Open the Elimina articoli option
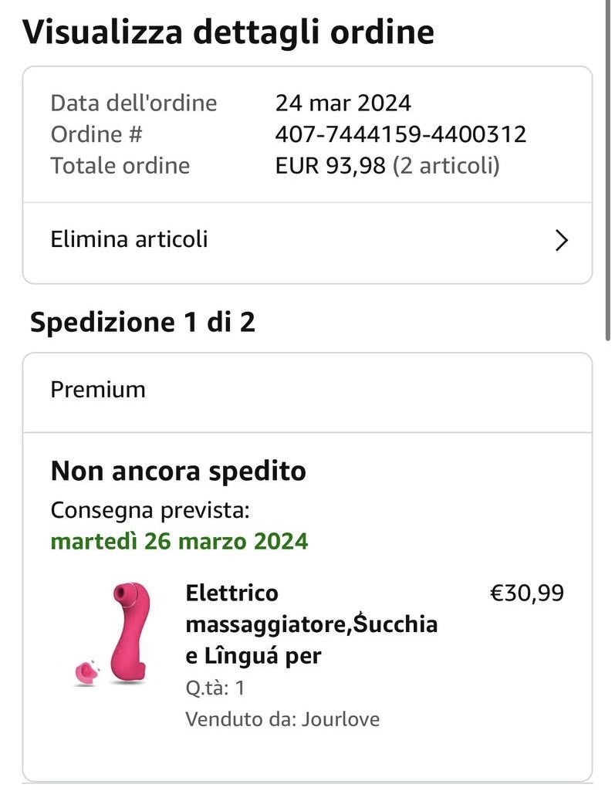This screenshot has height=791, width=615. 130,239
